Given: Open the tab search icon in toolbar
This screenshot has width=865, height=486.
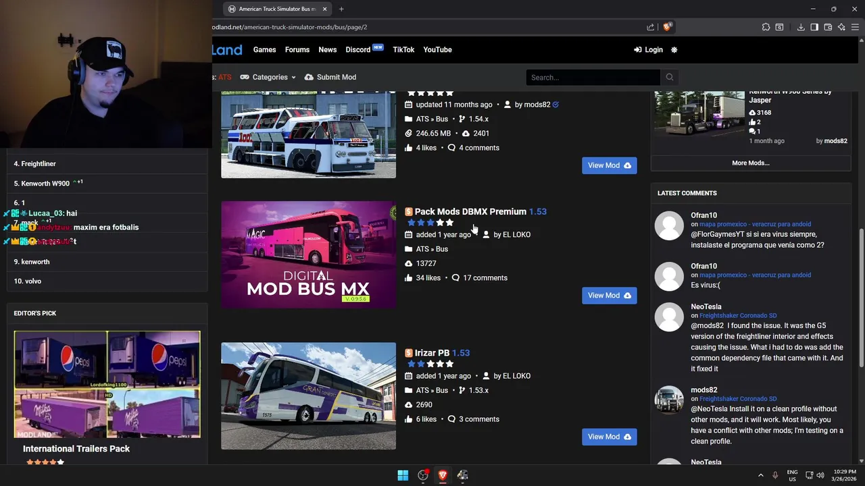Looking at the screenshot, I should (779, 27).
